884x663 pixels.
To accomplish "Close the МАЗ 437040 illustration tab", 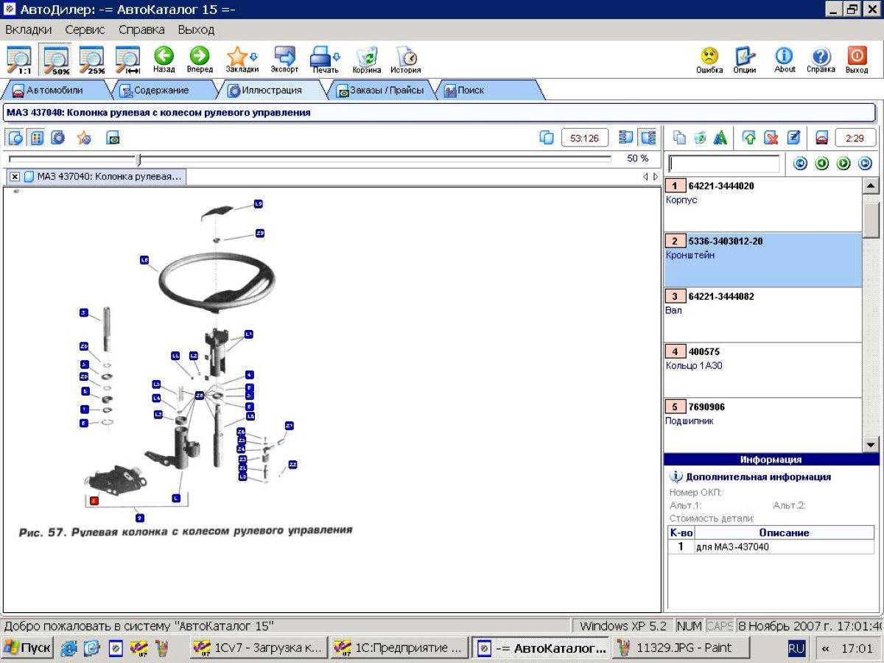I will tap(15, 177).
